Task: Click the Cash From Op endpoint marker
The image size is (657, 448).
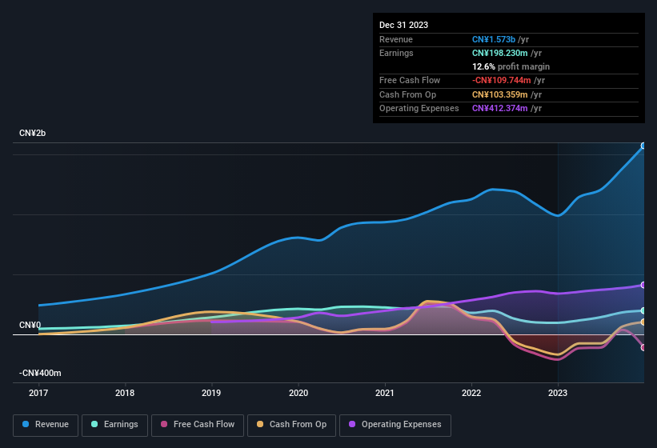Action: (643, 322)
